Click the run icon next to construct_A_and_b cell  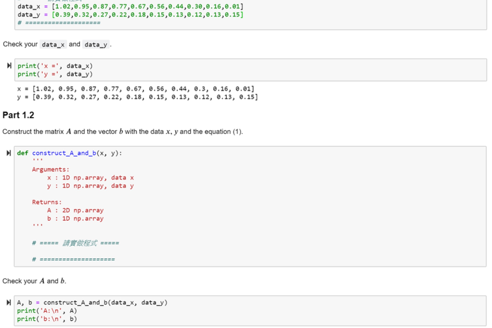click(x=8, y=153)
